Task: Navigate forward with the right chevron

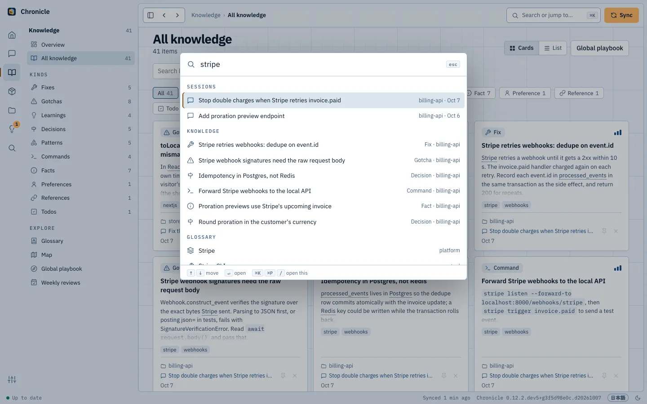Action: [x=177, y=15]
